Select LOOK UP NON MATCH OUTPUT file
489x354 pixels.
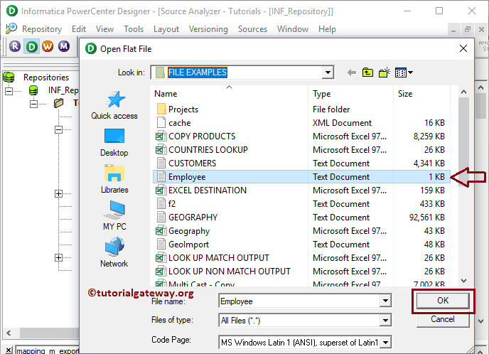[223, 272]
